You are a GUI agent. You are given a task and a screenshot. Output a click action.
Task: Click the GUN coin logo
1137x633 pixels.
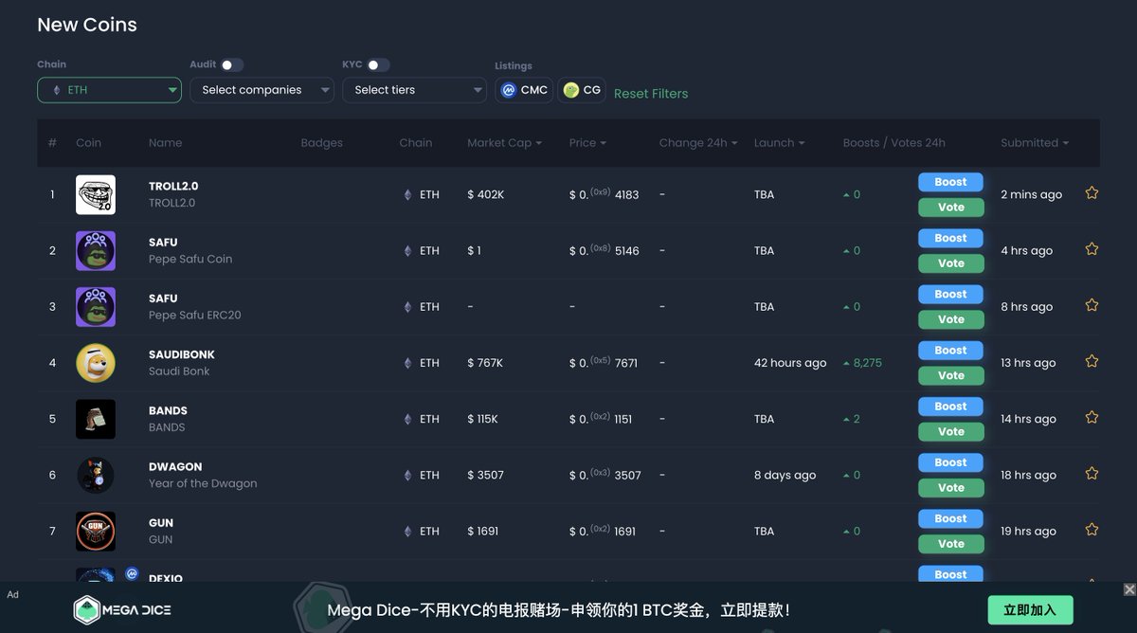(x=96, y=531)
